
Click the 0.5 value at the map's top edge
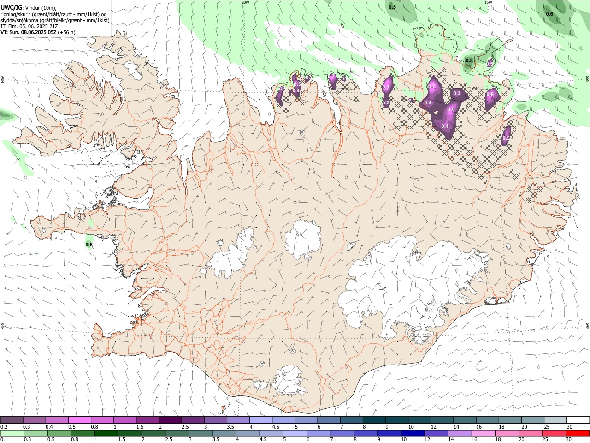point(392,7)
